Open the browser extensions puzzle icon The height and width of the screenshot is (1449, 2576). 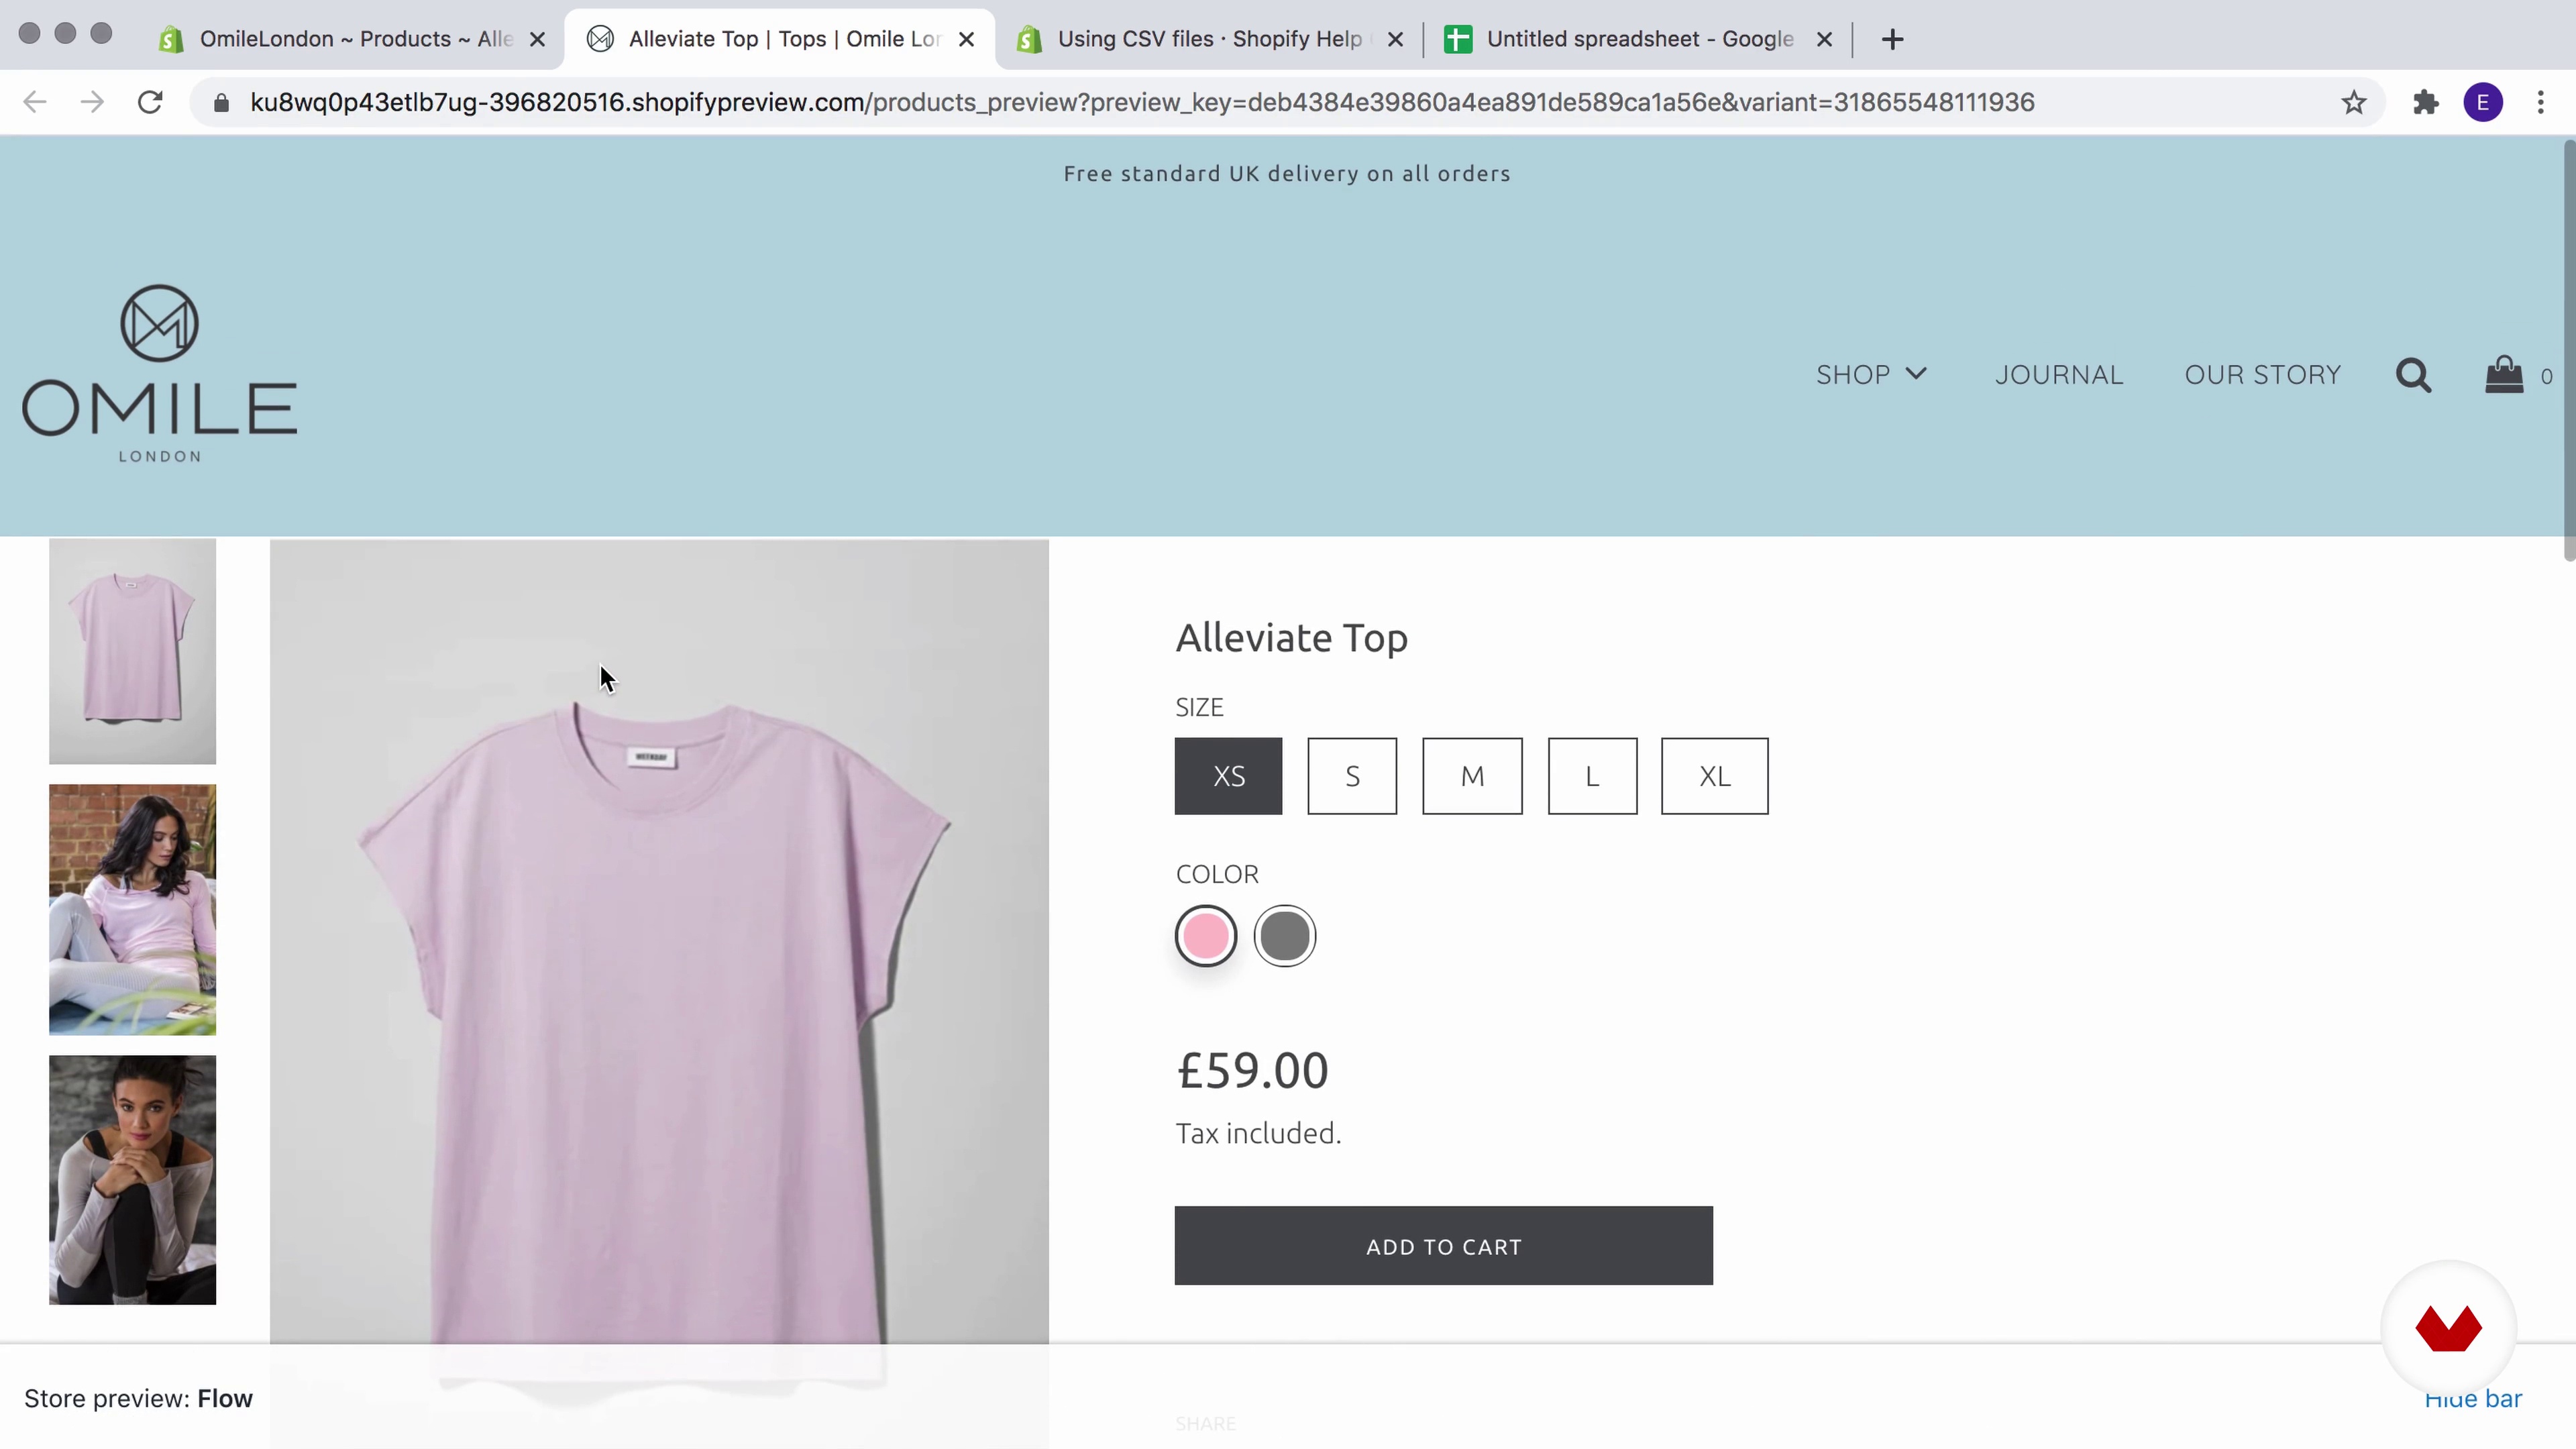(2426, 102)
